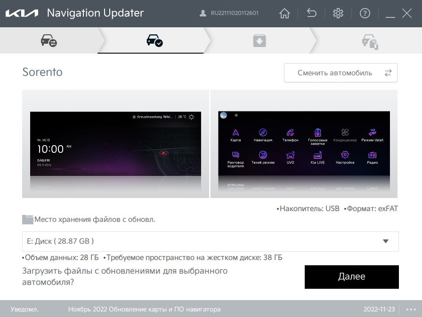Open the help question mark icon
Screen dimensions: 422x317
365,13
